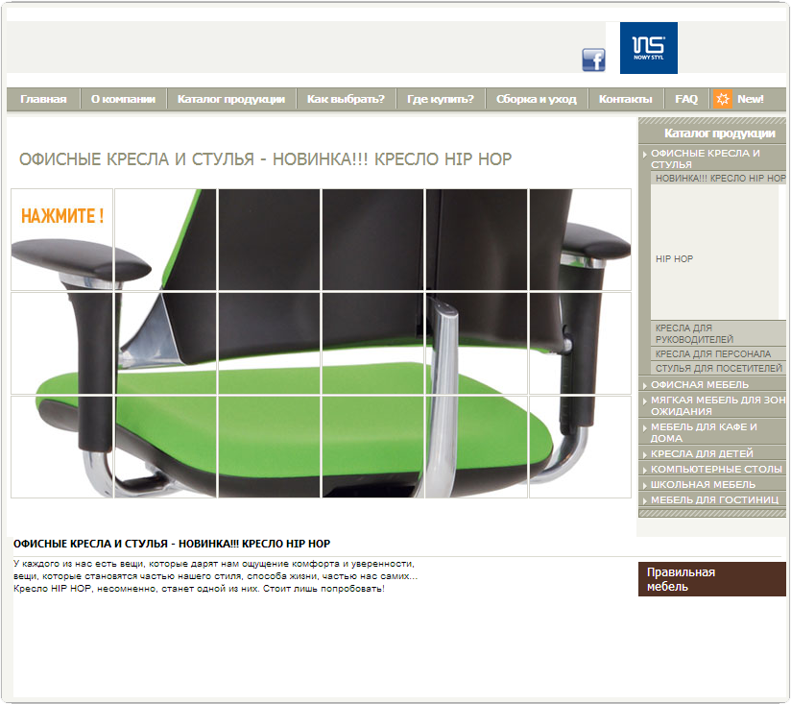
Task: Click the Nowy Styl logo
Action: [x=648, y=48]
